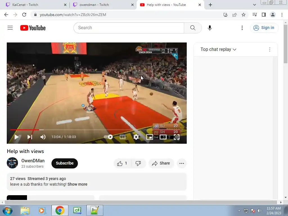
Task: Start voice search with microphone icon
Action: pyautogui.click(x=210, y=28)
